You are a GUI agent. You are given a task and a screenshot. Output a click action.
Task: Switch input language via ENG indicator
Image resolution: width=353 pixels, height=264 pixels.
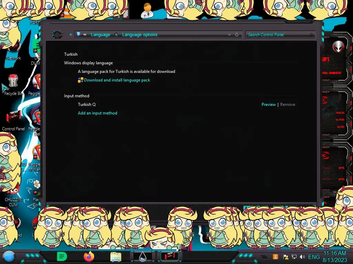tap(314, 257)
